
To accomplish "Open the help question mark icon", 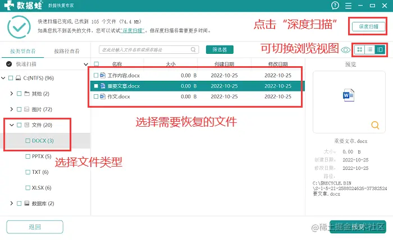I will 335,5.
